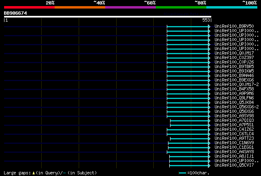The width and height of the screenshot is (261, 176).
Task: Click the =100char. scale text
Action: pos(198,173)
